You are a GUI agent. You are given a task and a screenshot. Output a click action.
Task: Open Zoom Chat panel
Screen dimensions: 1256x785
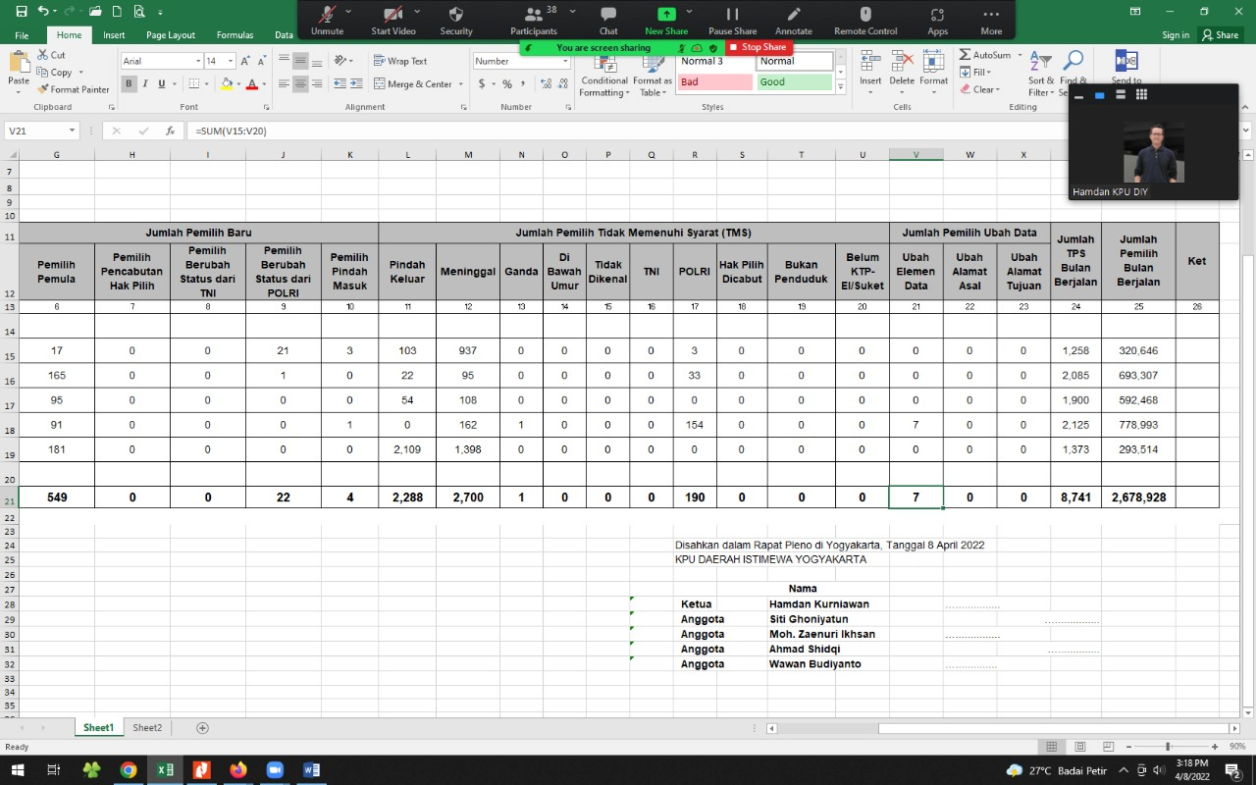pos(608,20)
